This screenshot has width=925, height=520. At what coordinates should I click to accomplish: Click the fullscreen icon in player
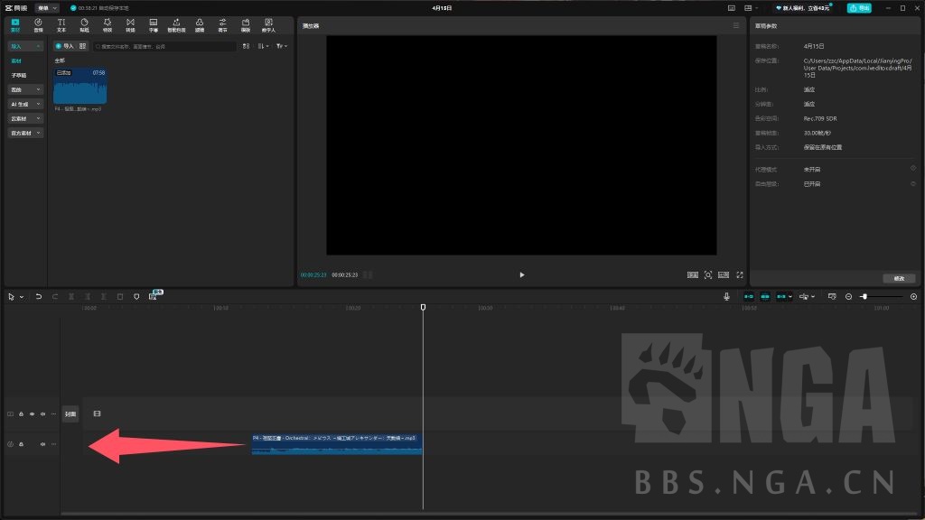[x=740, y=274]
